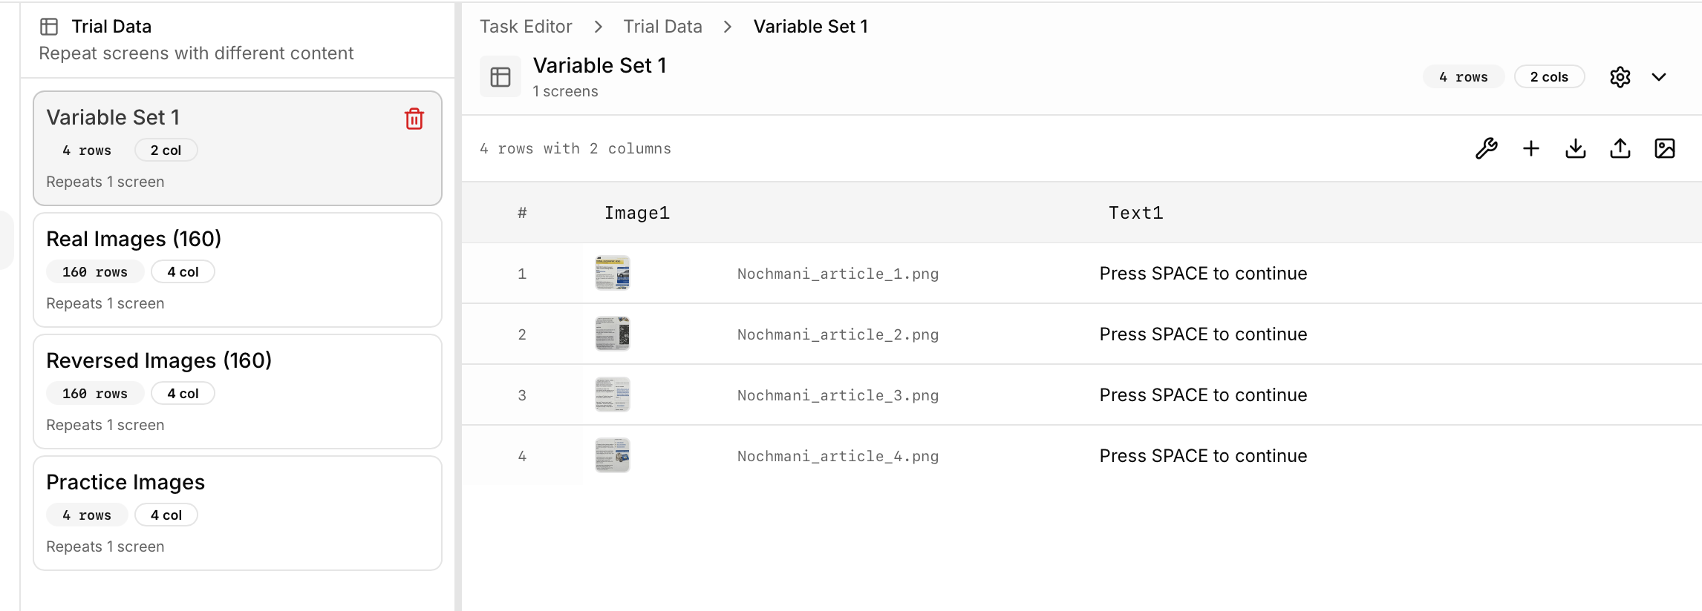Image resolution: width=1702 pixels, height=611 pixels.
Task: Navigate to Task Editor breadcrumb
Action: pyautogui.click(x=526, y=26)
